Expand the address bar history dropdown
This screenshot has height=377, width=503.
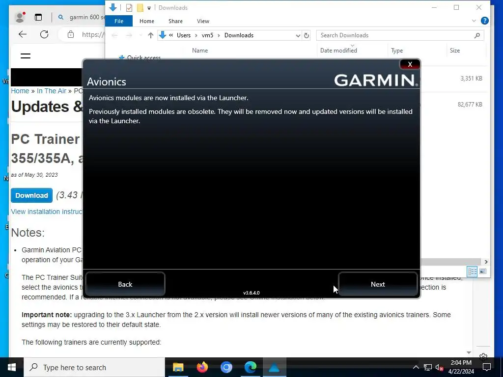298,35
